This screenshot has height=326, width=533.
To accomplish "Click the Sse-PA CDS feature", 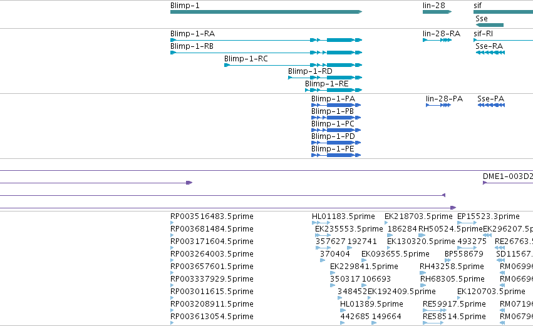I will point(491,105).
